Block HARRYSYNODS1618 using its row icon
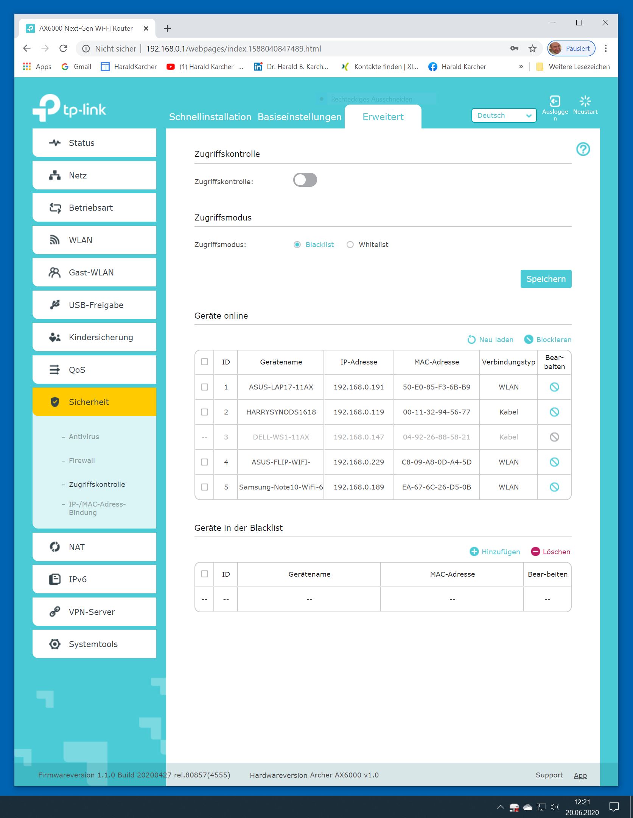 (554, 412)
